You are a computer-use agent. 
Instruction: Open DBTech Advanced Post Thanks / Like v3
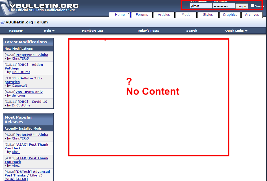(27, 175)
